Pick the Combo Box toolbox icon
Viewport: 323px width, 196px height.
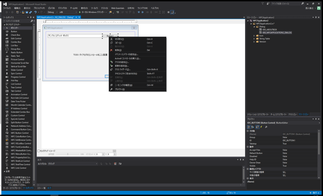pos(7,42)
